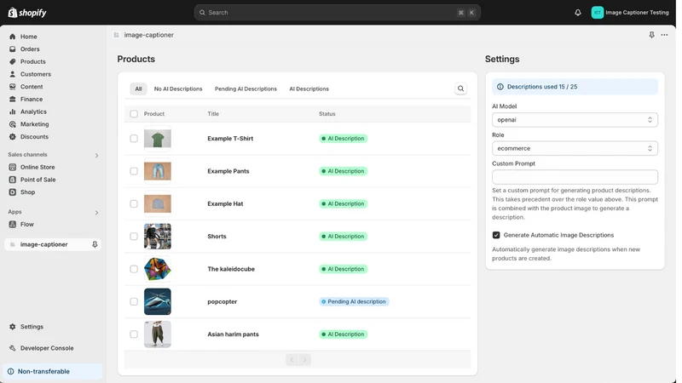Click the Example Pants jeans thumbnail
682x383 pixels.
(x=158, y=171)
